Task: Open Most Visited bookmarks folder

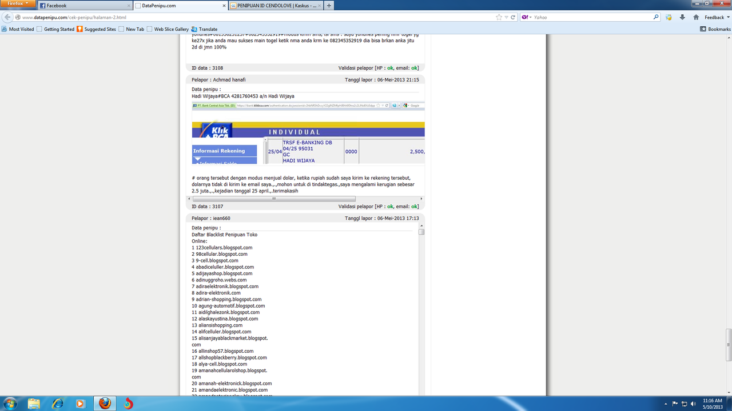Action: click(18, 29)
